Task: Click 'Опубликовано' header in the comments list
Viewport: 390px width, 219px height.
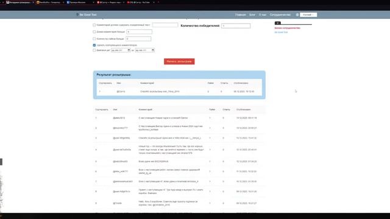Action: tap(244, 109)
